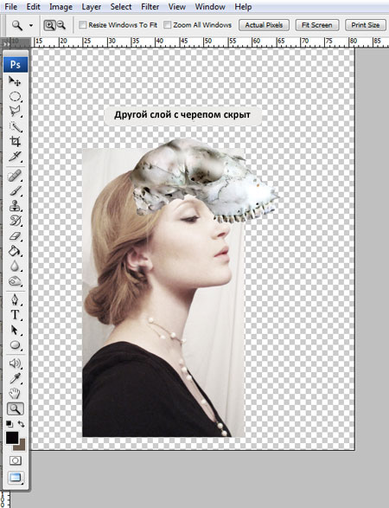Select the Brush tool
Screen dimensions: 389x508
coord(15,190)
